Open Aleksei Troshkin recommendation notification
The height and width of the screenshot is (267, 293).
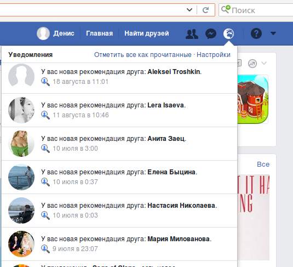119,78
